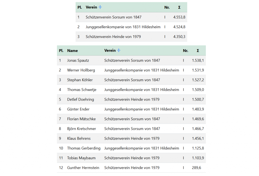259x176 pixels.
Task: Click the sort icon beside Verein in the results table
Action: (119, 50)
